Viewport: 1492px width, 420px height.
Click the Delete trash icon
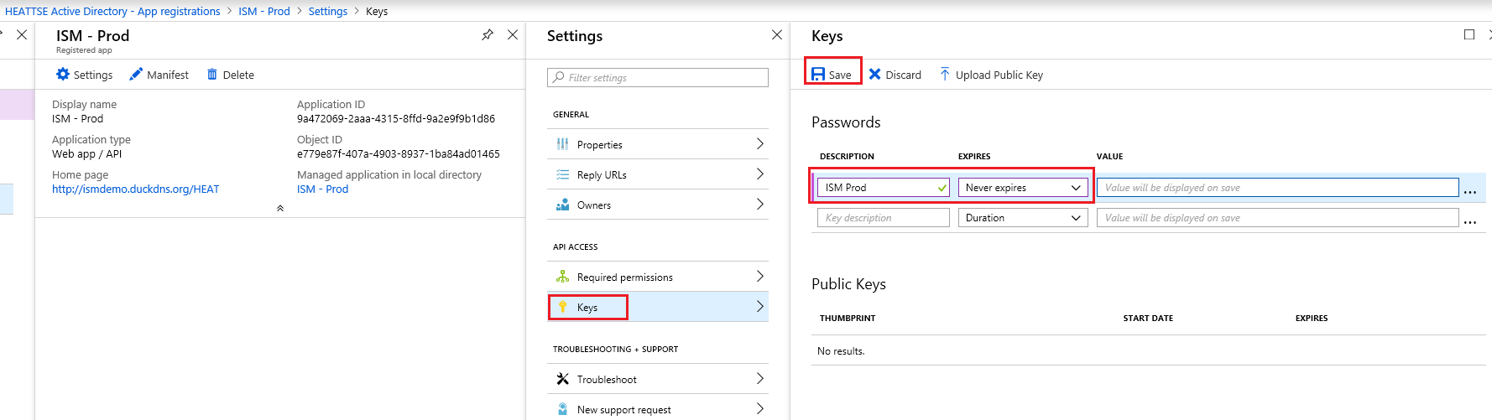212,75
